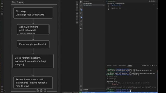Click the kill terminal trash icon

[x=152, y=65]
